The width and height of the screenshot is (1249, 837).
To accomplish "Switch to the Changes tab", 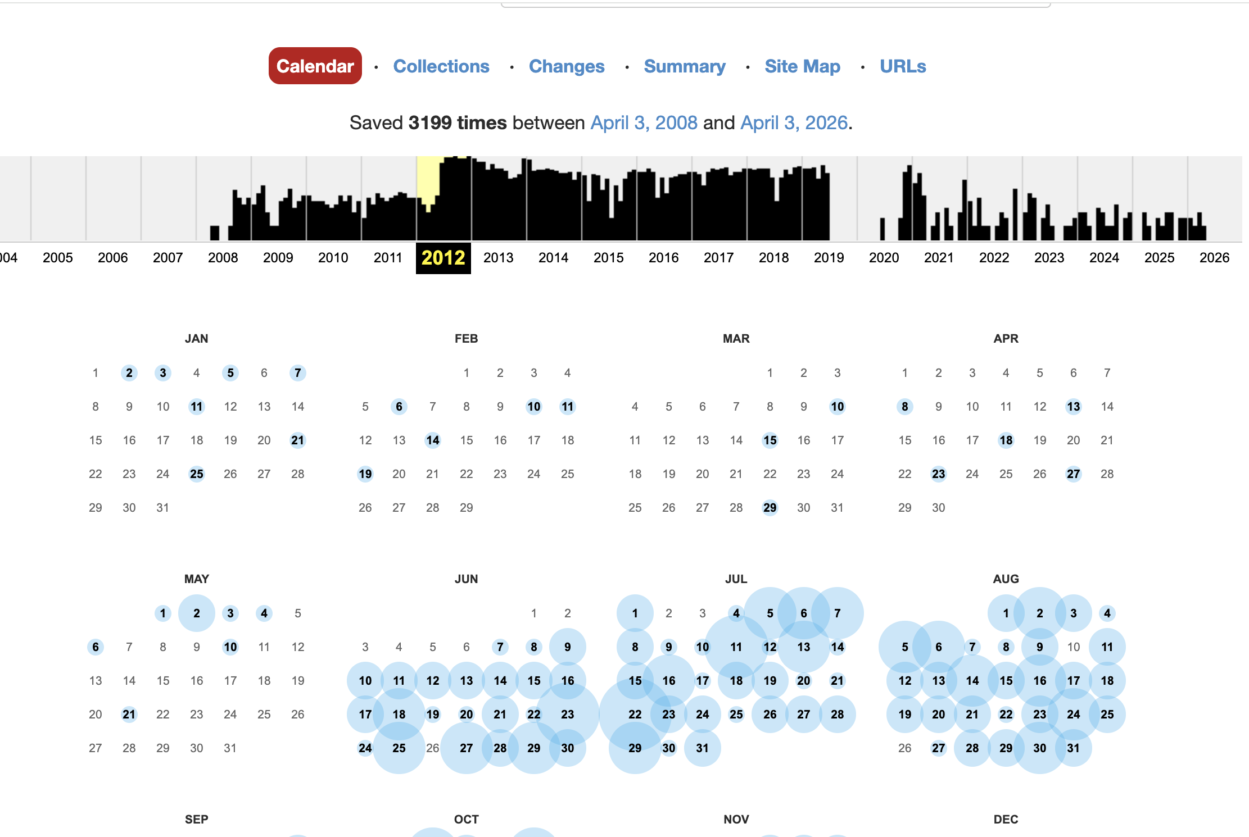I will (567, 66).
